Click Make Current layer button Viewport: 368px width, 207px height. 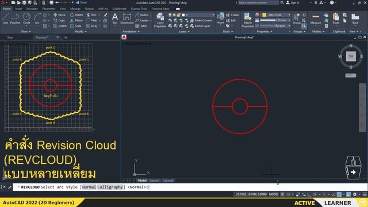point(201,21)
